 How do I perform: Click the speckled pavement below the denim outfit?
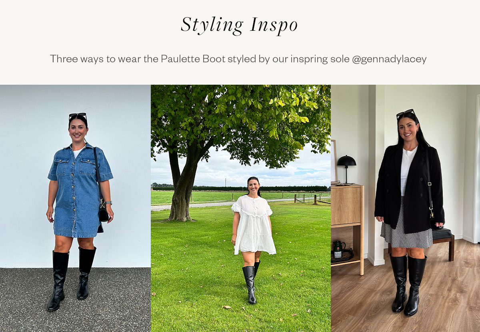tap(75, 300)
